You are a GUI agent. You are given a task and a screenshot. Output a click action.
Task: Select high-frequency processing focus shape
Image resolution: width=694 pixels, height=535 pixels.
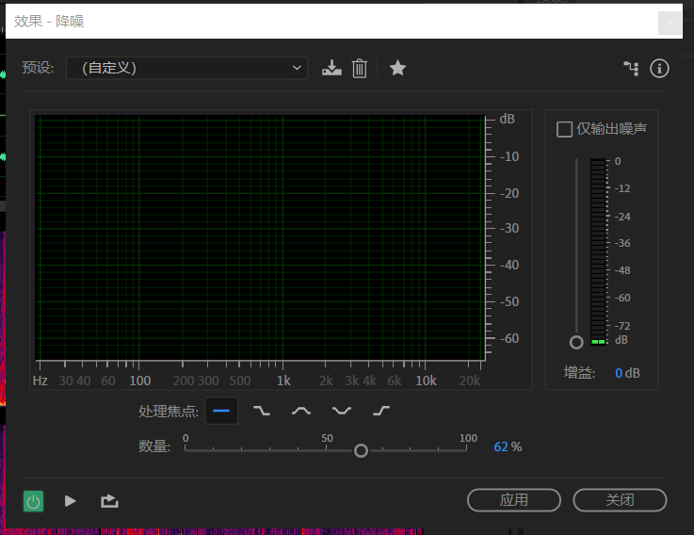[381, 411]
